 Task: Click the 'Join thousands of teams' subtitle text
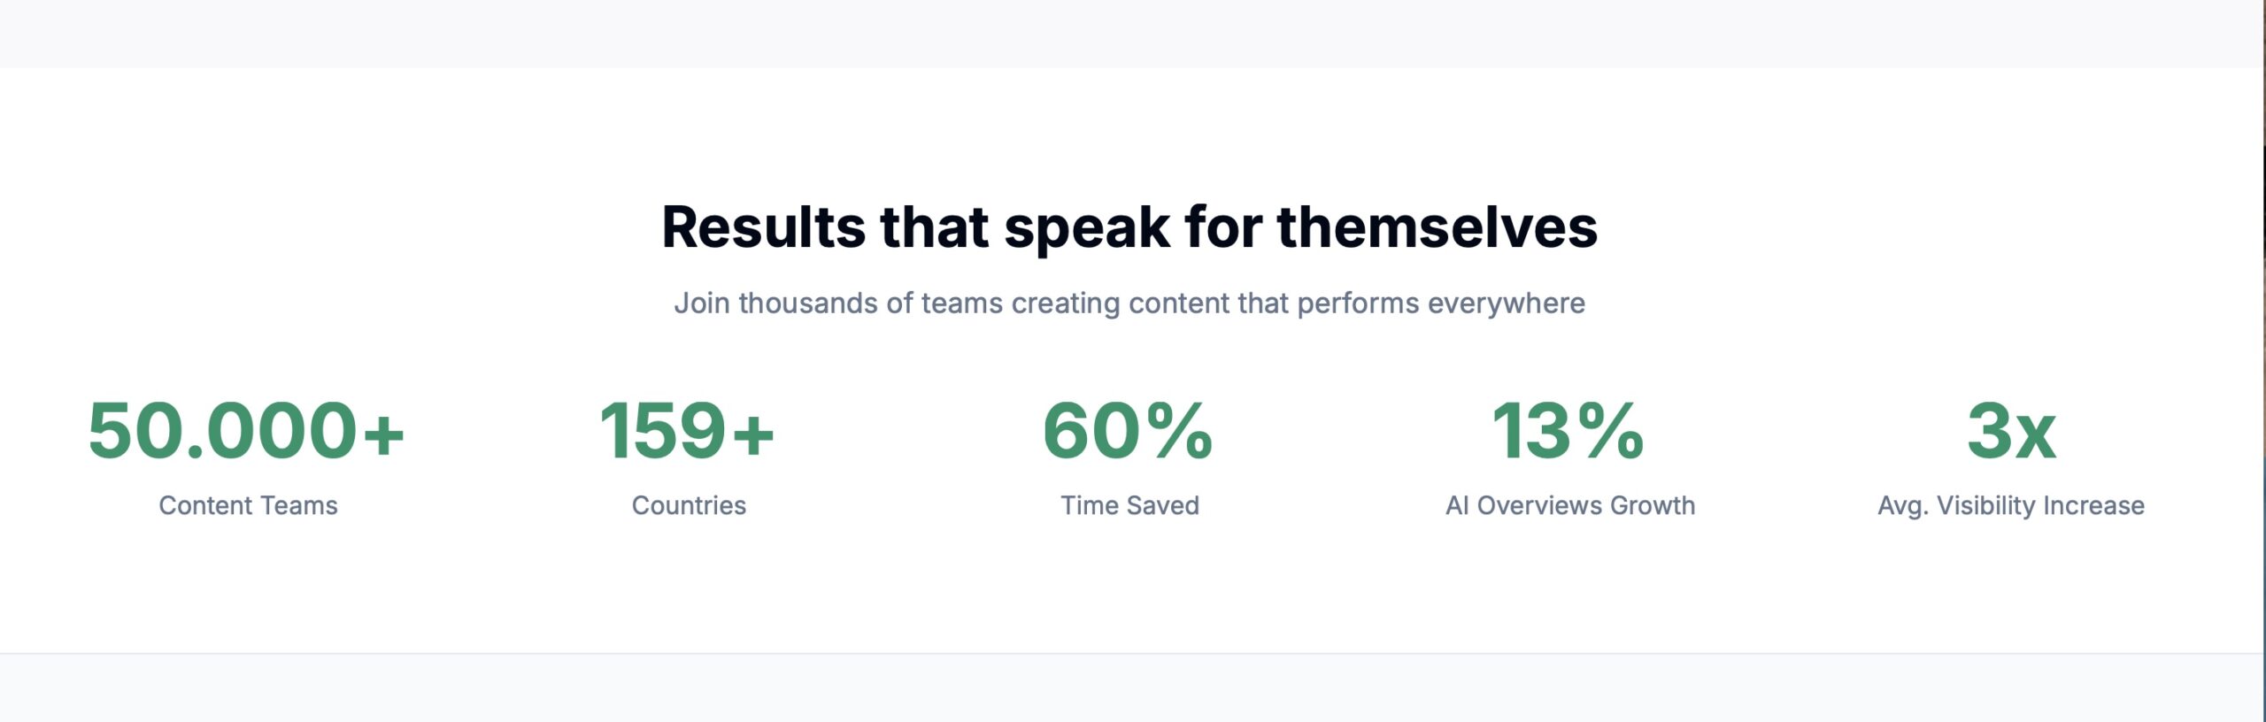(x=1129, y=303)
